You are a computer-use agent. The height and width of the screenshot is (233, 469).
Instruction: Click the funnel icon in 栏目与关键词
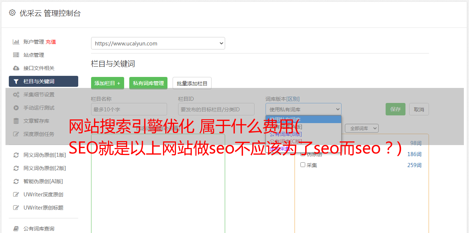click(x=16, y=81)
